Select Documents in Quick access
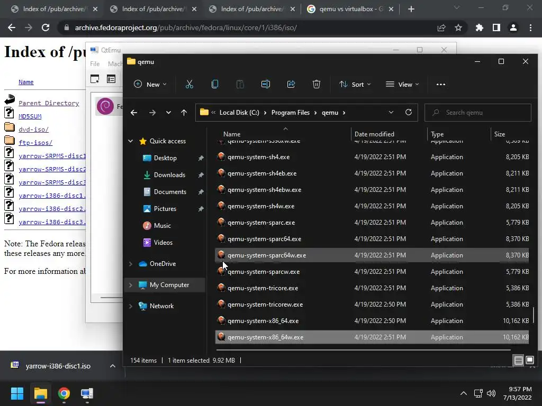This screenshot has height=406, width=542. click(170, 191)
